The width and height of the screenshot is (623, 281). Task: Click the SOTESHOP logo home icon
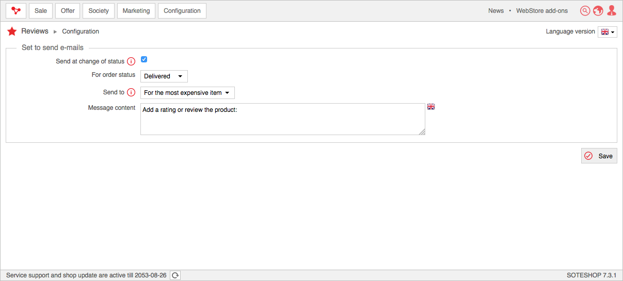click(16, 11)
